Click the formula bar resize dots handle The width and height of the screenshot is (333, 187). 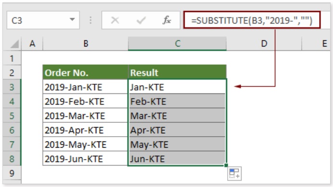tap(90, 20)
